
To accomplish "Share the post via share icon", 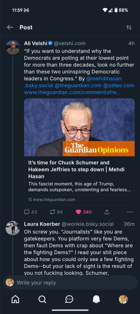I will [x=107, y=212].
